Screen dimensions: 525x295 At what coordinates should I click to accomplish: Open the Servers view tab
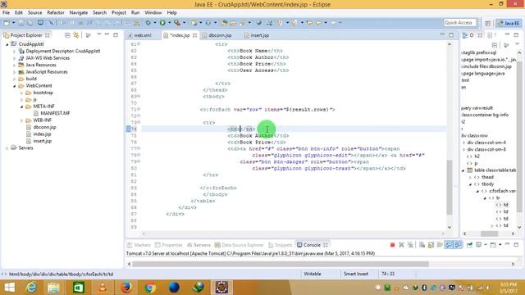coord(199,245)
